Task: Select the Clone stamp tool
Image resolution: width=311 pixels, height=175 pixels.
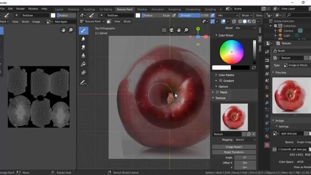Action: click(x=84, y=55)
